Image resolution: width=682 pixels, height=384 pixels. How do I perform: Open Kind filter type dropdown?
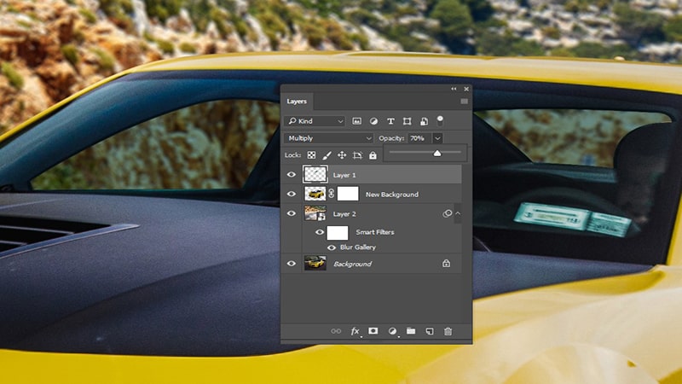tap(315, 121)
